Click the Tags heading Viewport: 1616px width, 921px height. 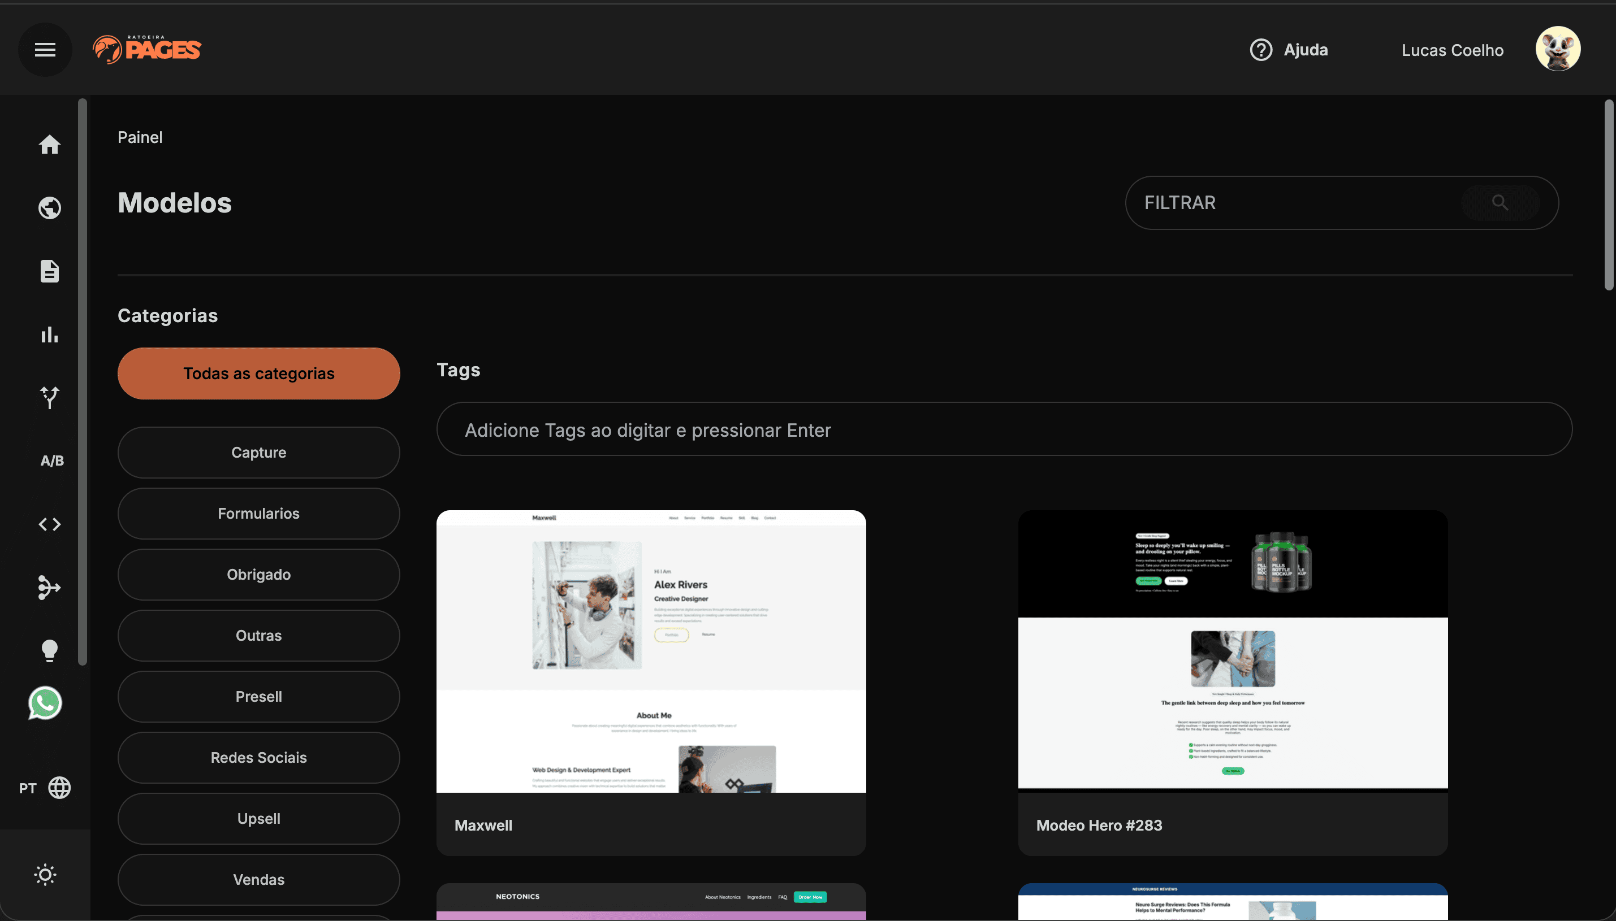458,370
